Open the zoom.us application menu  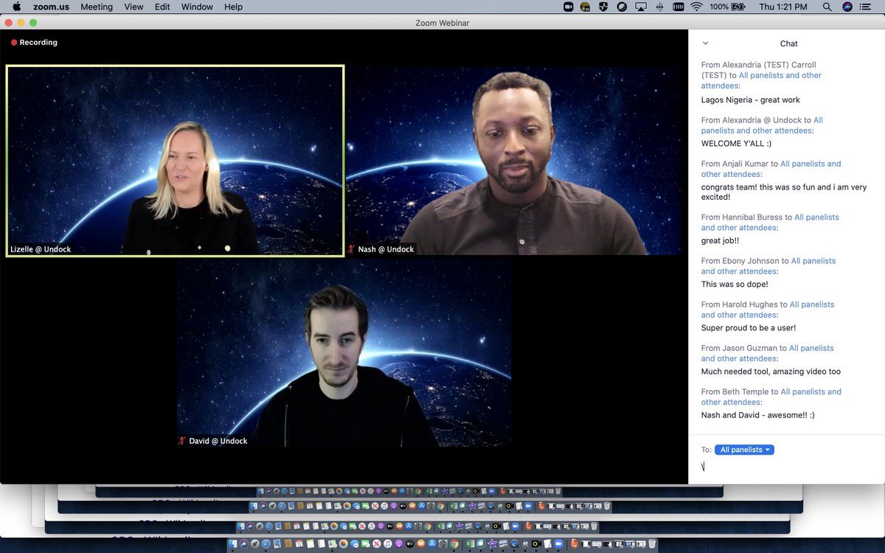pyautogui.click(x=51, y=7)
